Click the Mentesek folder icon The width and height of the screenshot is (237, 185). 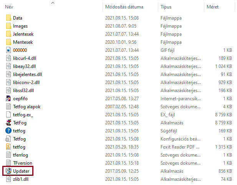[x=8, y=42]
